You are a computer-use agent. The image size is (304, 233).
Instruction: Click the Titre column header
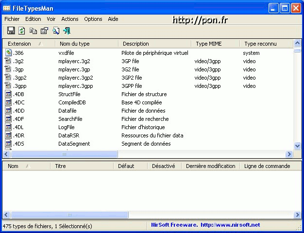pos(82,166)
